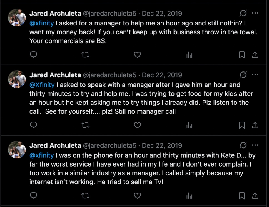
Task: View analytics for the first tweet
Action: coord(189,55)
